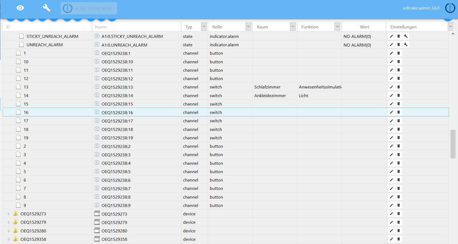Open wrench settings for STICKY_UNREACH_ALARM
Screen dimensions: 458x244
coord(406,36)
